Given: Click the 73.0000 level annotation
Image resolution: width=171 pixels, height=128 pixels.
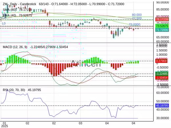Looking at the screenshot, I should point(134,25).
